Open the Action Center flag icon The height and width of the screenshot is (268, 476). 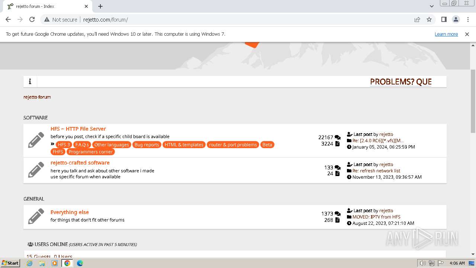coord(440,263)
